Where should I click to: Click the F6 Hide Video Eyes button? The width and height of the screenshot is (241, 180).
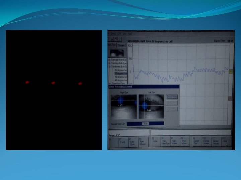pos(165,142)
